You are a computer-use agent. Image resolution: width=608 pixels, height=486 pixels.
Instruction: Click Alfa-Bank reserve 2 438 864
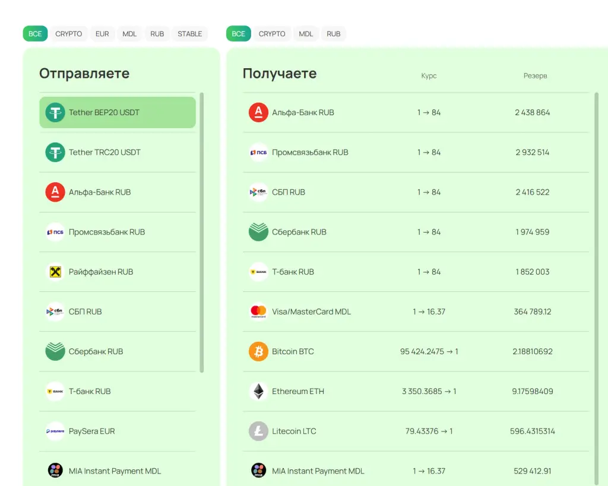(533, 112)
